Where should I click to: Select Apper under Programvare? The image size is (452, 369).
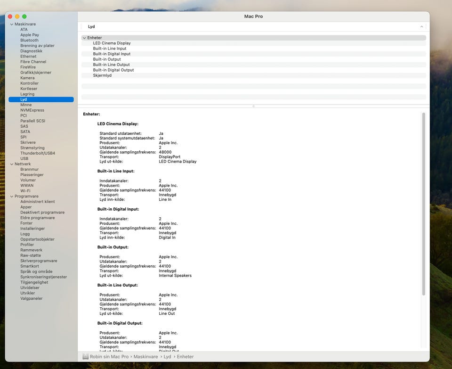tap(26, 207)
